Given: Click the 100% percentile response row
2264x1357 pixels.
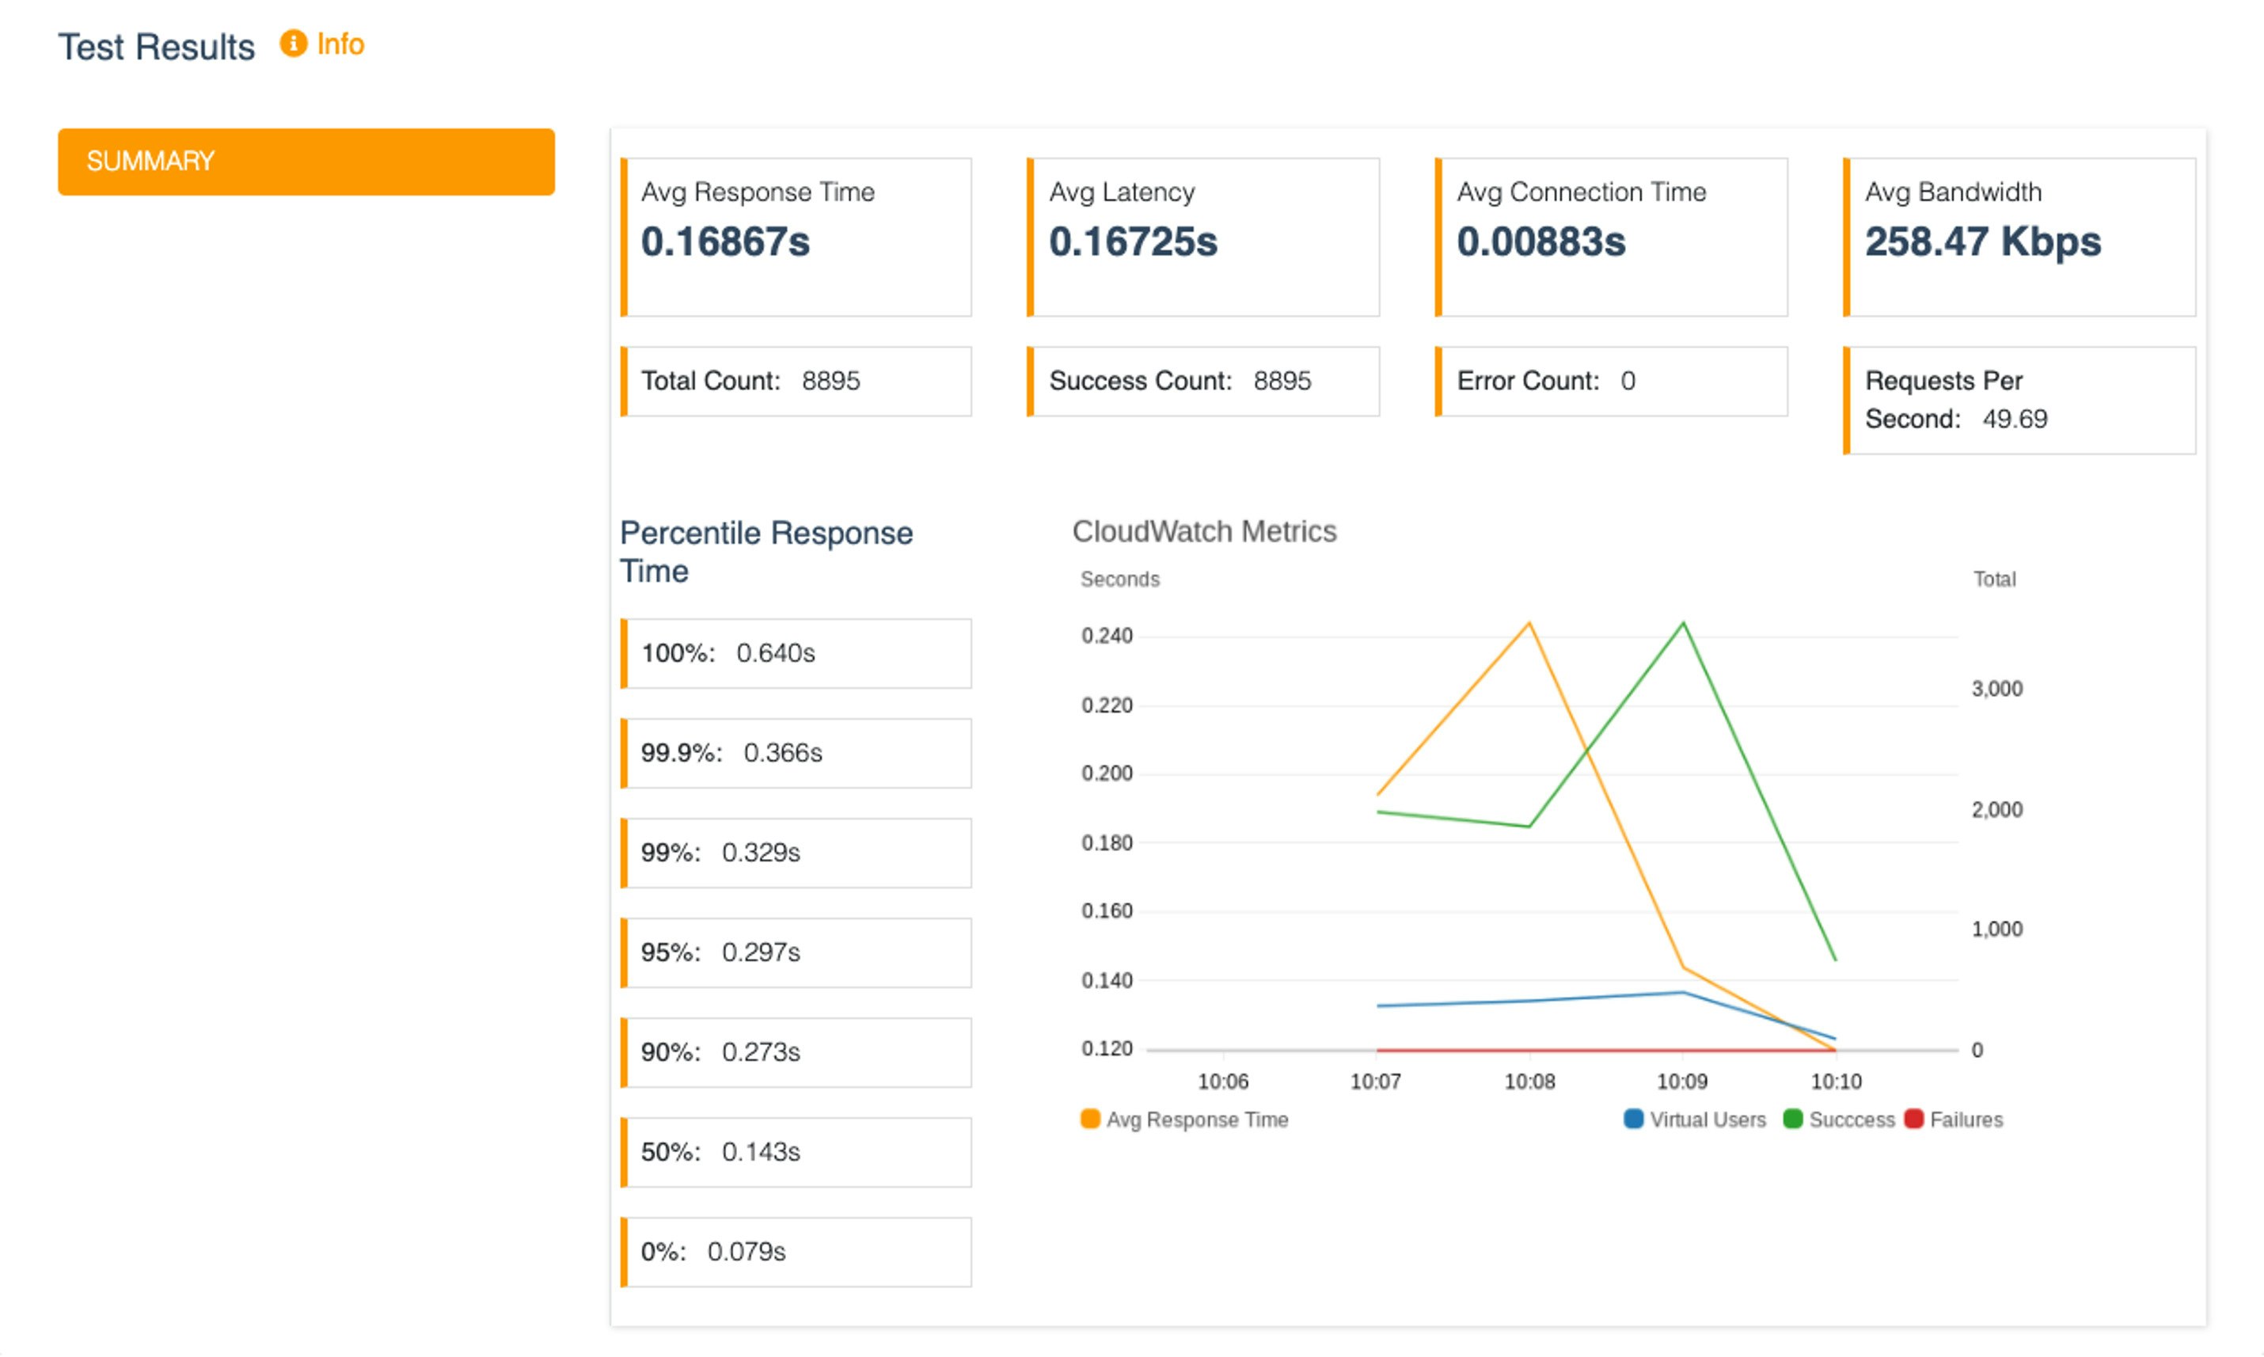Looking at the screenshot, I should coord(796,654).
